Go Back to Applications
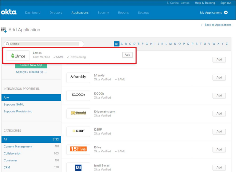Viewport: 236px width, 172px height. pyautogui.click(x=216, y=25)
